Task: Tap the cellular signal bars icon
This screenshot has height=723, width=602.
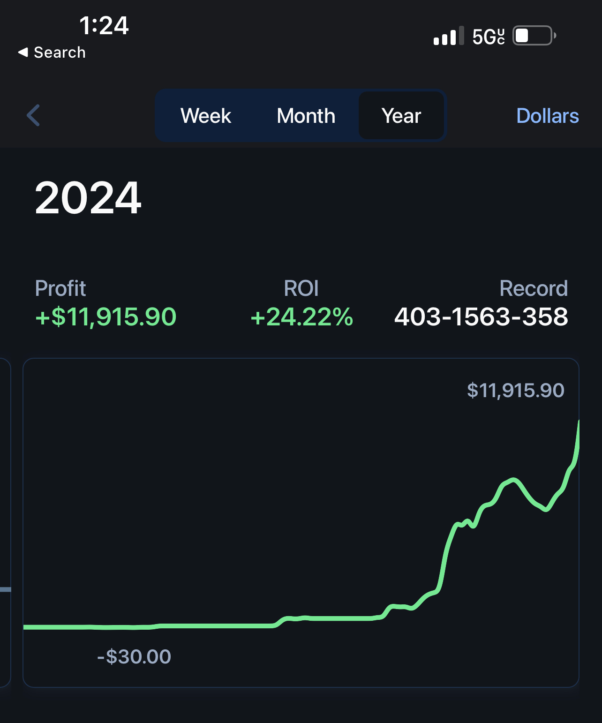Action: point(448,36)
